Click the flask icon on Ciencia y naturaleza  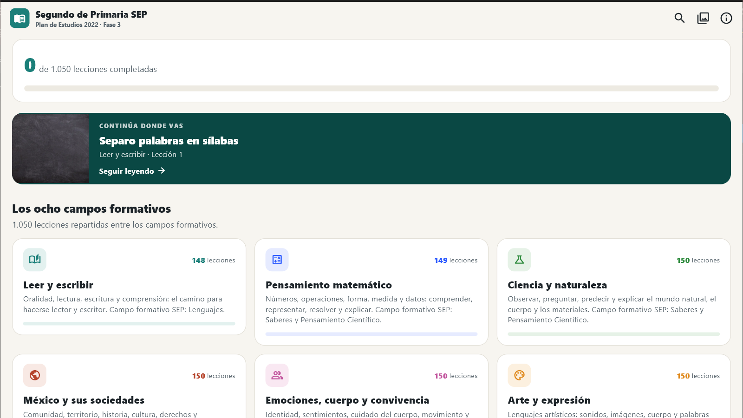coord(519,260)
